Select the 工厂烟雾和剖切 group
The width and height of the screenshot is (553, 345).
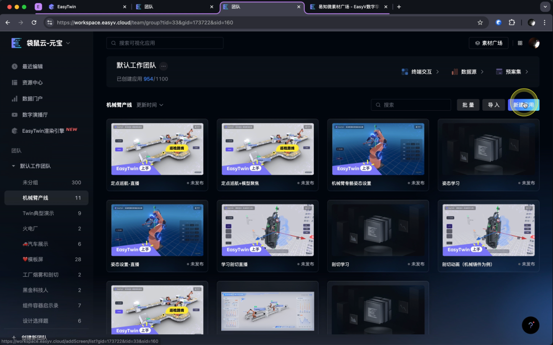click(x=46, y=275)
